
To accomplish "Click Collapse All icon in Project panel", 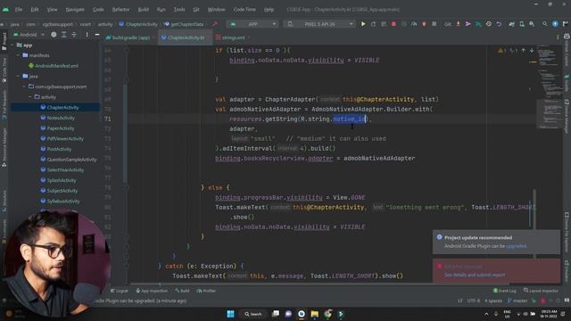I will coord(74,35).
